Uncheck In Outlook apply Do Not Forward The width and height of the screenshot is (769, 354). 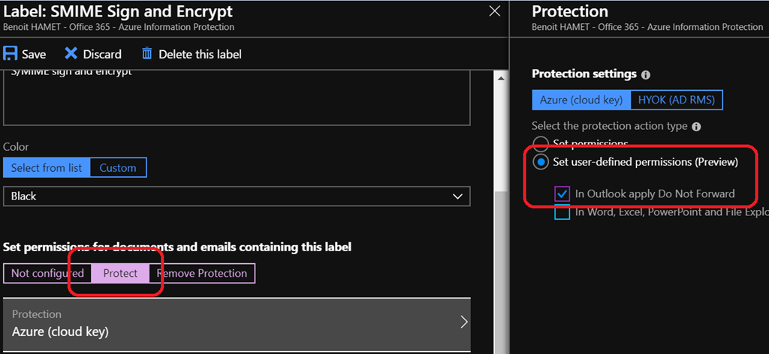point(562,193)
